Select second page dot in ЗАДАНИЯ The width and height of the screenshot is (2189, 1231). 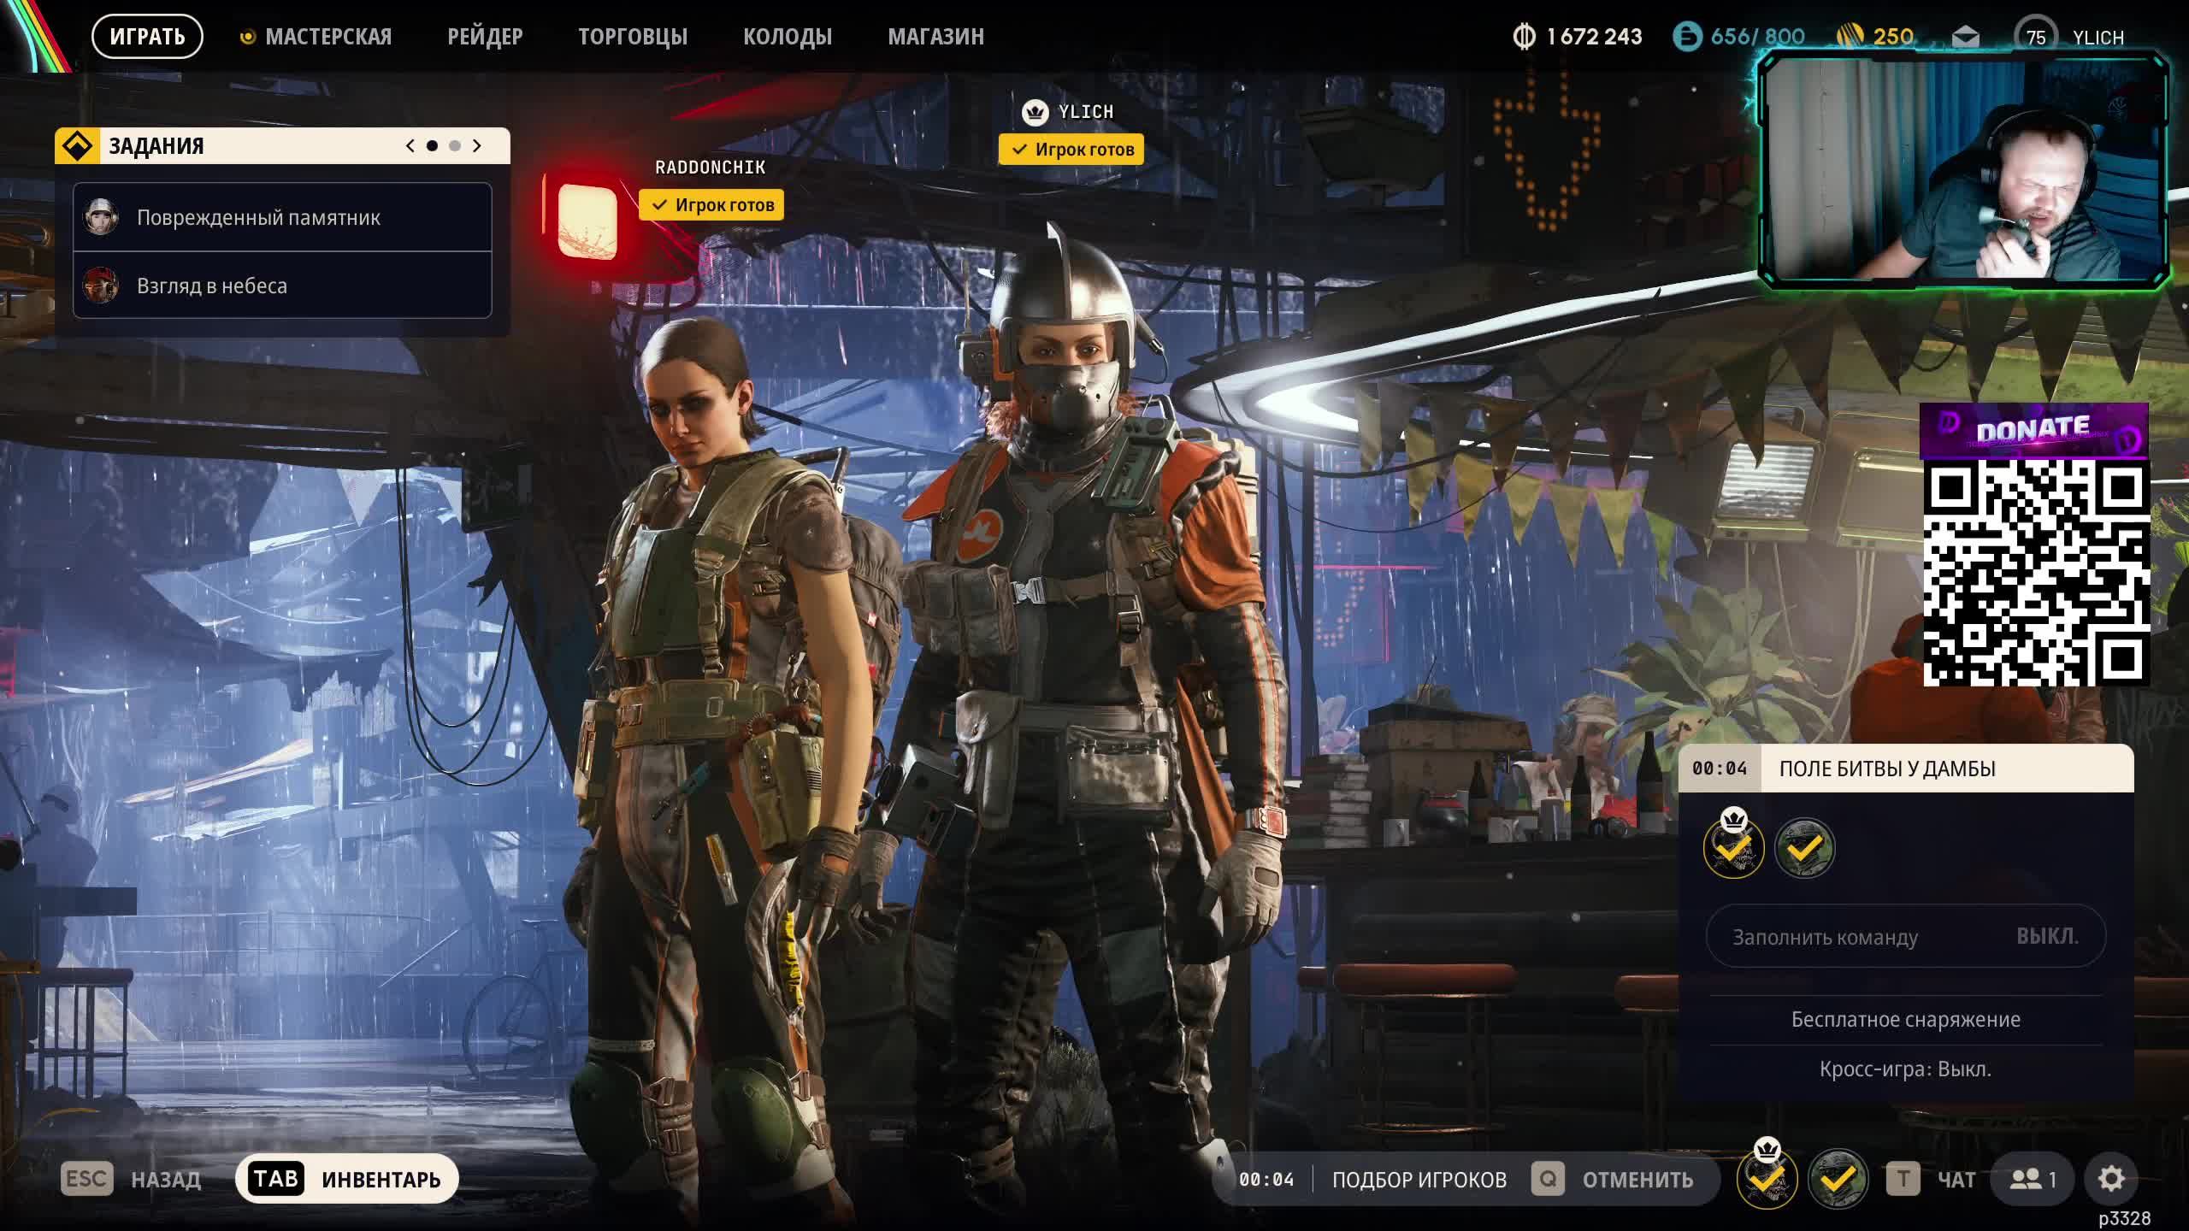pyautogui.click(x=455, y=146)
